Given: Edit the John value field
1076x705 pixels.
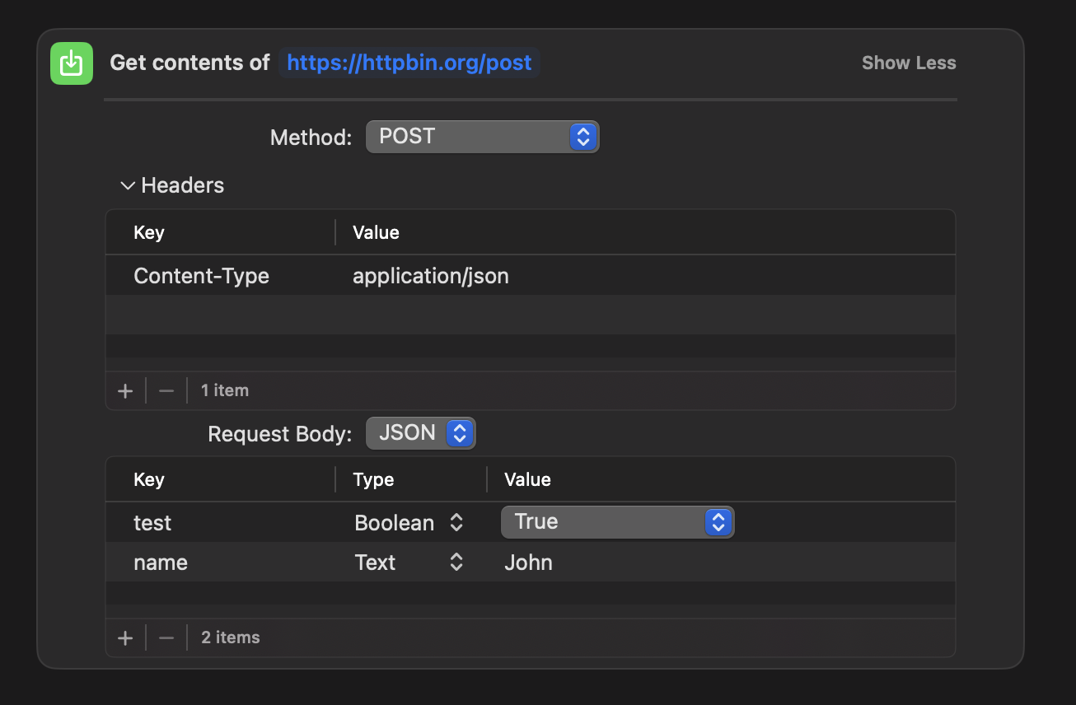Looking at the screenshot, I should tap(528, 563).
